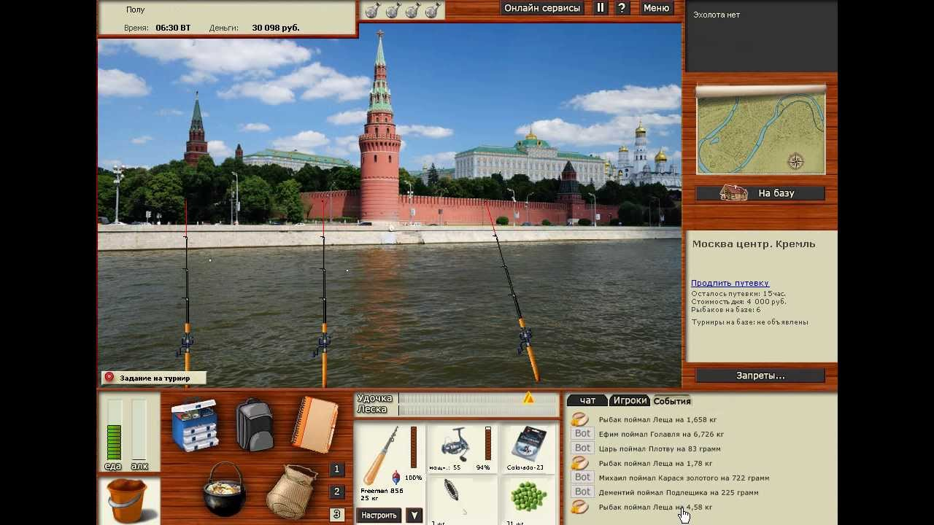The width and height of the screenshot is (934, 525).
Task: Open the blue tackle box
Action: 194,424
